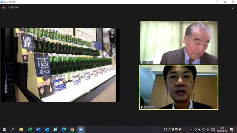Open File Explorer from the taskbar
This screenshot has width=237, height=133.
(21, 130)
